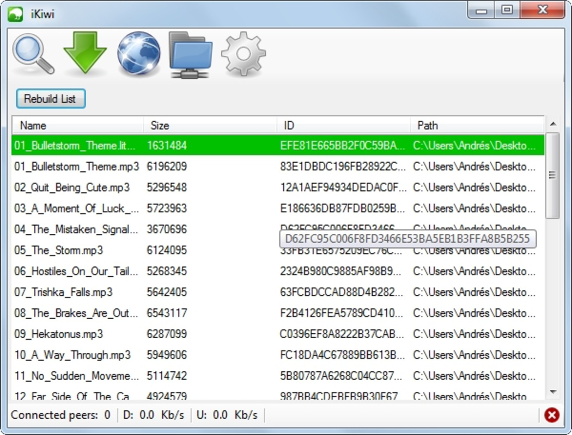Click the path cell in the 09_Hekatonus row
This screenshot has width=572, height=435.
tap(474, 334)
